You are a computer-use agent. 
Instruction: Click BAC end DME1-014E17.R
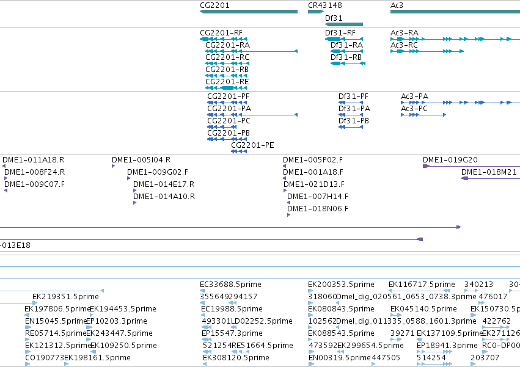click(164, 184)
